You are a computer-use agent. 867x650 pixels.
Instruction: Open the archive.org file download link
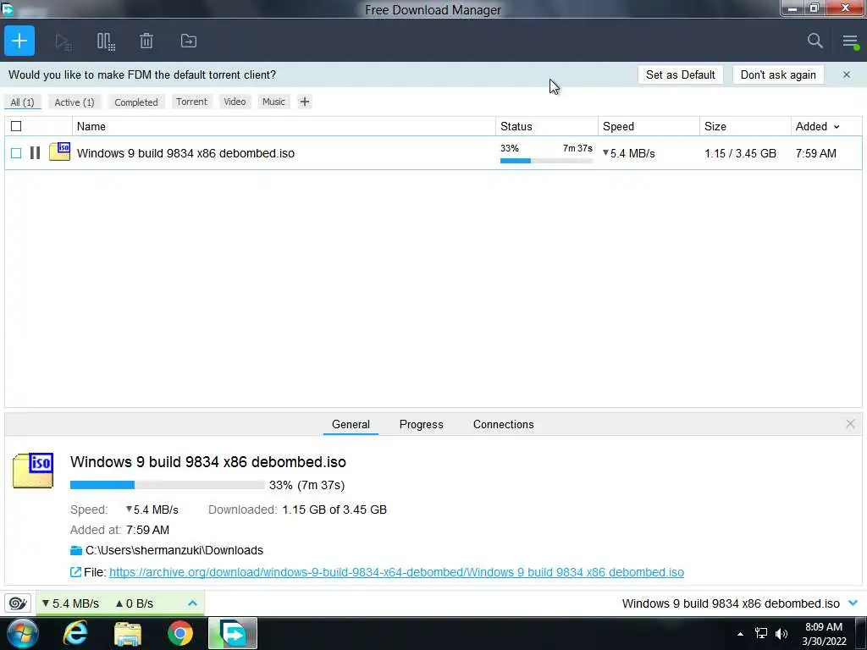tap(396, 572)
